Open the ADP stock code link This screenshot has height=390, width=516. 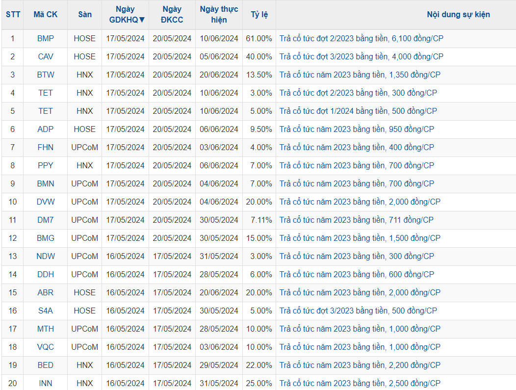[46, 129]
